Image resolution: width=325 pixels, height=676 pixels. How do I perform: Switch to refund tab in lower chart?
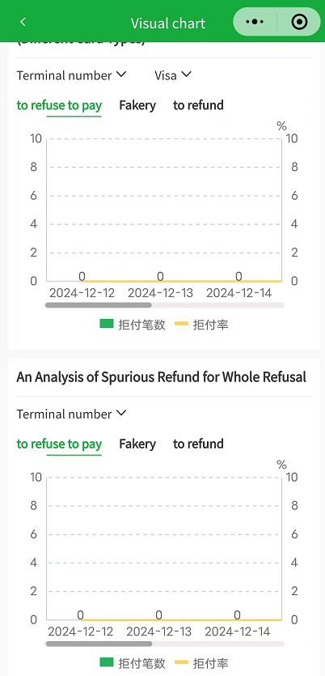tap(198, 444)
